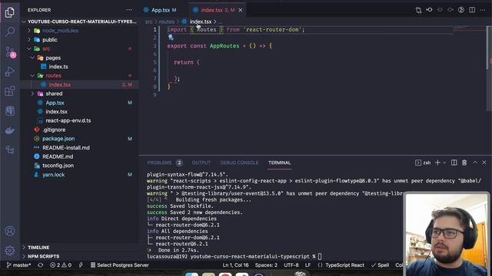Close the bottom panel

click(x=484, y=163)
